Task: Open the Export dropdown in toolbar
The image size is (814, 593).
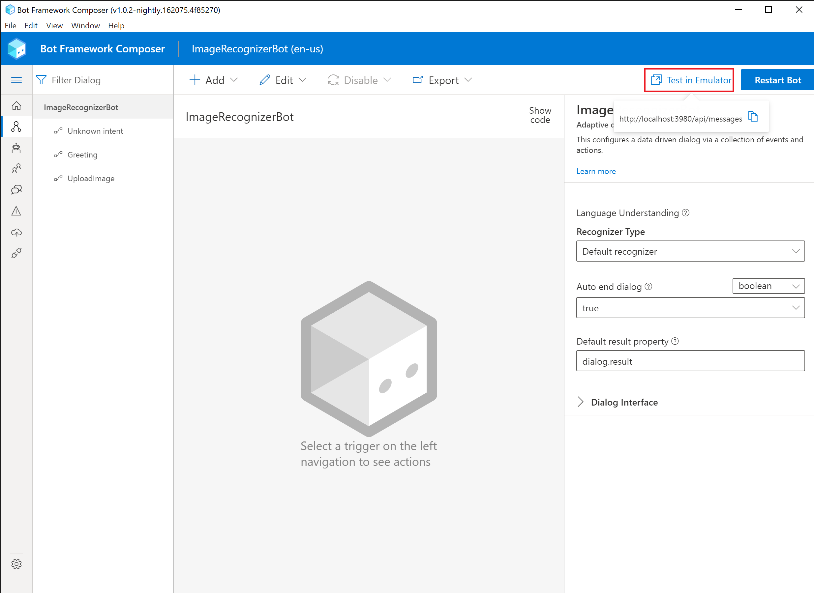Action: (442, 80)
